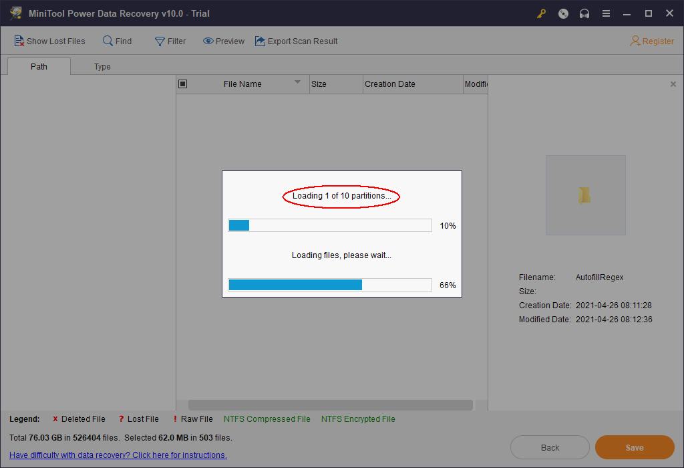Click the key license icon in title bar
Viewport: 684px width, 468px height.
pos(541,13)
